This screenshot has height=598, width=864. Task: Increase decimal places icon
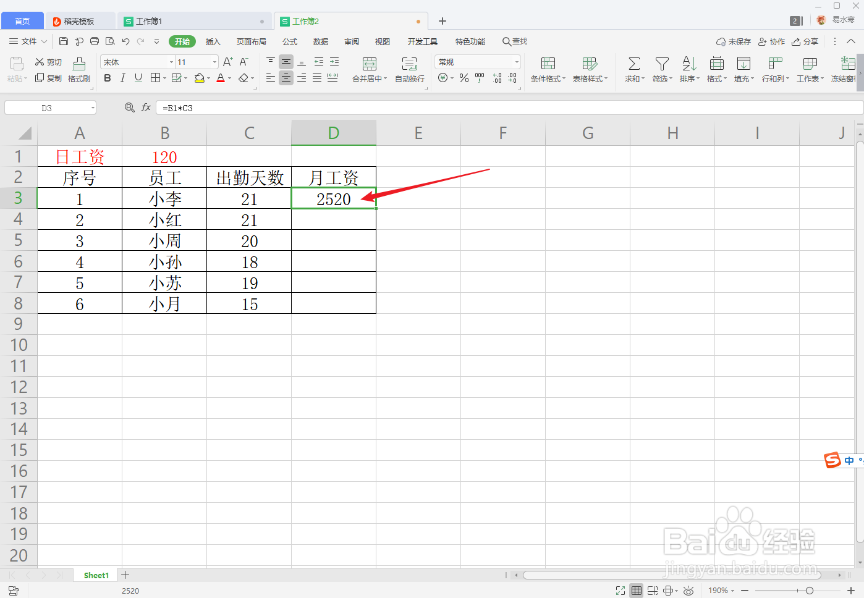tap(497, 78)
